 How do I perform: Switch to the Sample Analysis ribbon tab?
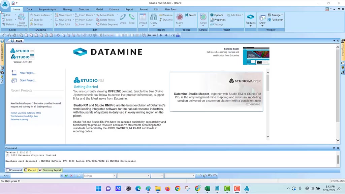[x=47, y=9]
